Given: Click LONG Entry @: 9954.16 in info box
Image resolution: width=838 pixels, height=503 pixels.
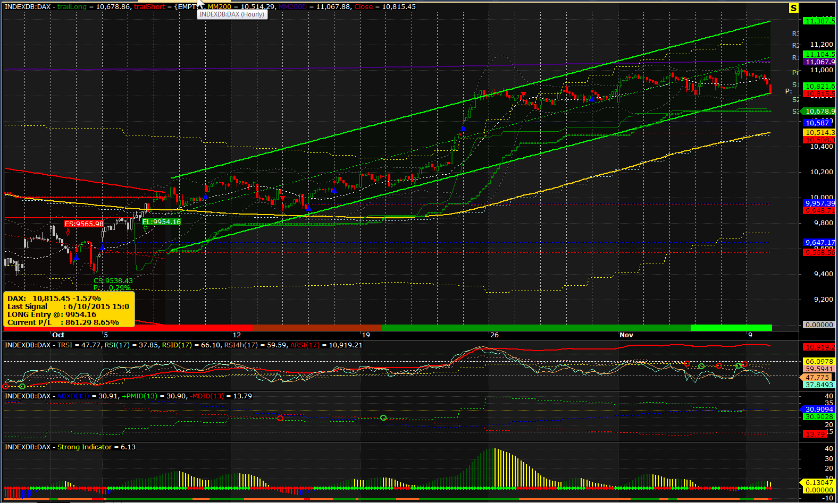Looking at the screenshot, I should point(52,314).
